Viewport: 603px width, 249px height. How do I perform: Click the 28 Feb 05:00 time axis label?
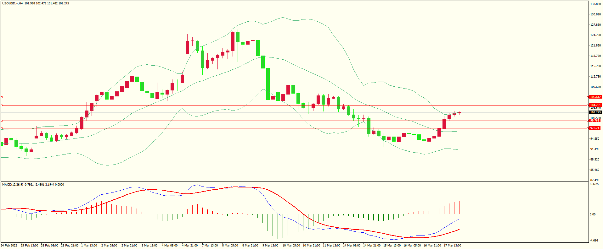click(x=49, y=246)
